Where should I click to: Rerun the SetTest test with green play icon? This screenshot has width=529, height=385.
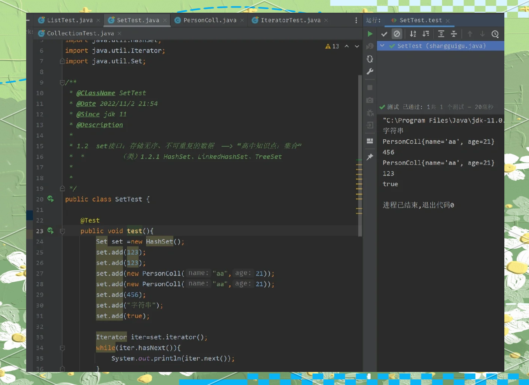pyautogui.click(x=370, y=34)
